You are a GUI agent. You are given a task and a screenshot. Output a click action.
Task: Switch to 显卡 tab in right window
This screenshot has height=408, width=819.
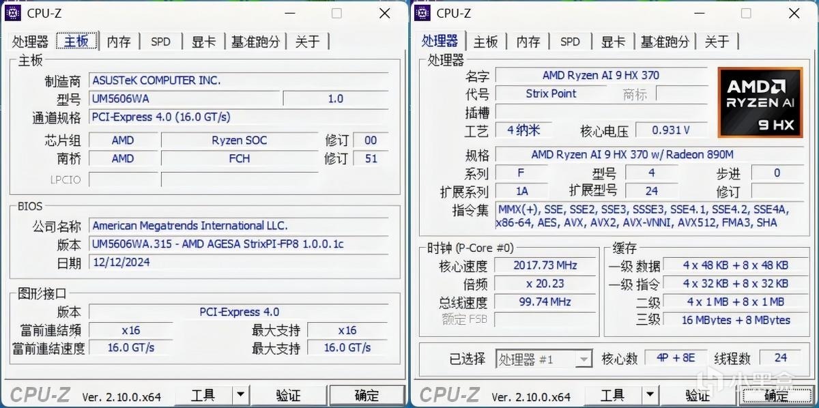coord(614,42)
